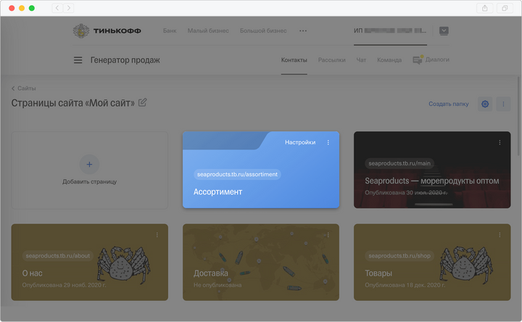Open the three-dot menu on the Доставка card
The width and height of the screenshot is (522, 322).
pos(328,235)
